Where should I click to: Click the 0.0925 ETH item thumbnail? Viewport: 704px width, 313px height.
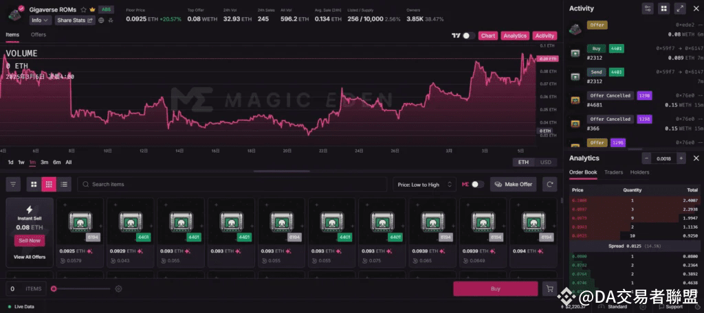coord(80,223)
